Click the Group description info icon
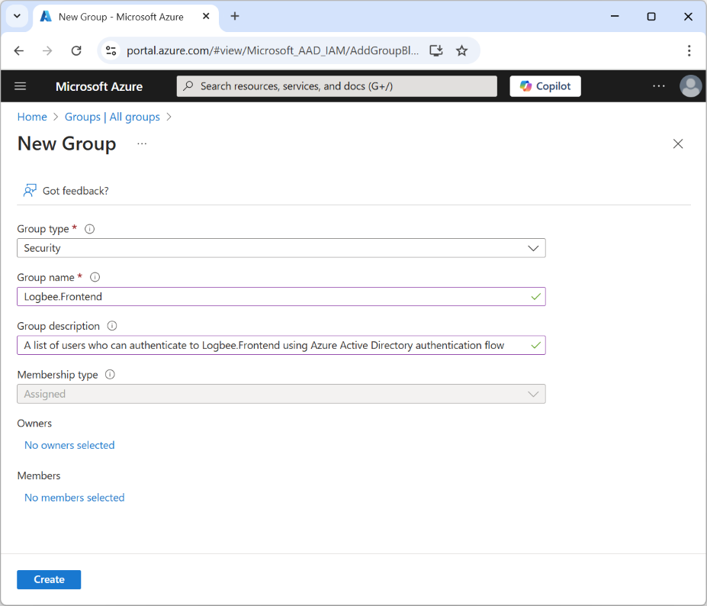Image resolution: width=707 pixels, height=606 pixels. point(112,326)
